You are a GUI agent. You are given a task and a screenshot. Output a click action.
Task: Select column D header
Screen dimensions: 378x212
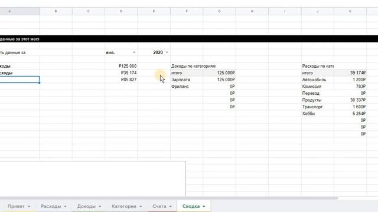121,11
